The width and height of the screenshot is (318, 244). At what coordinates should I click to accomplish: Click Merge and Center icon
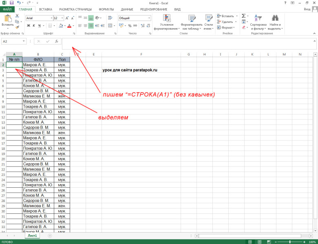(x=110, y=26)
